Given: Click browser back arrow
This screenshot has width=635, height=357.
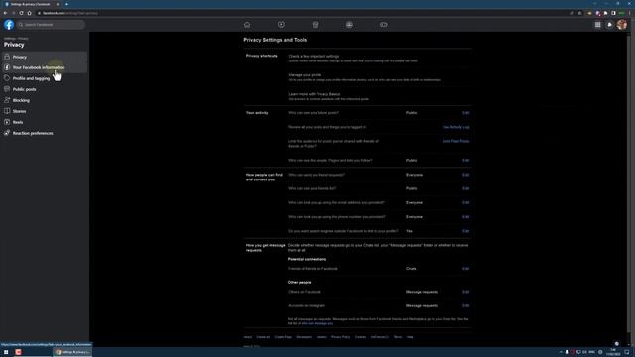Looking at the screenshot, I should 5,13.
